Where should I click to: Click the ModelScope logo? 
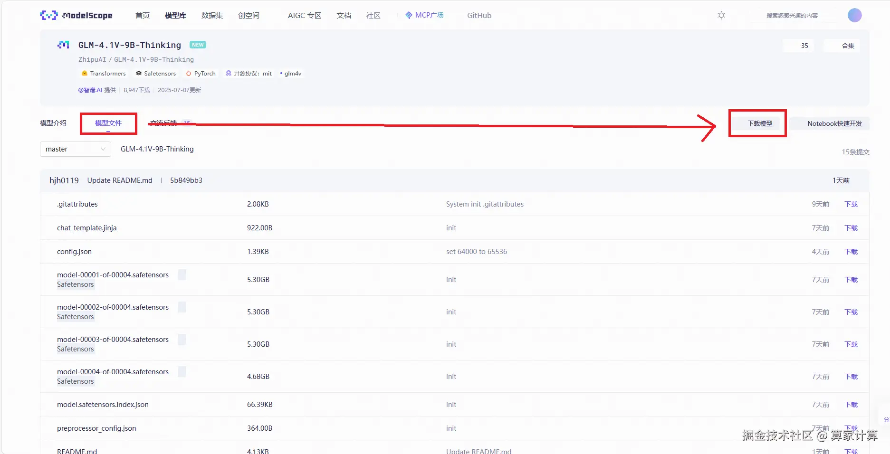coord(77,15)
